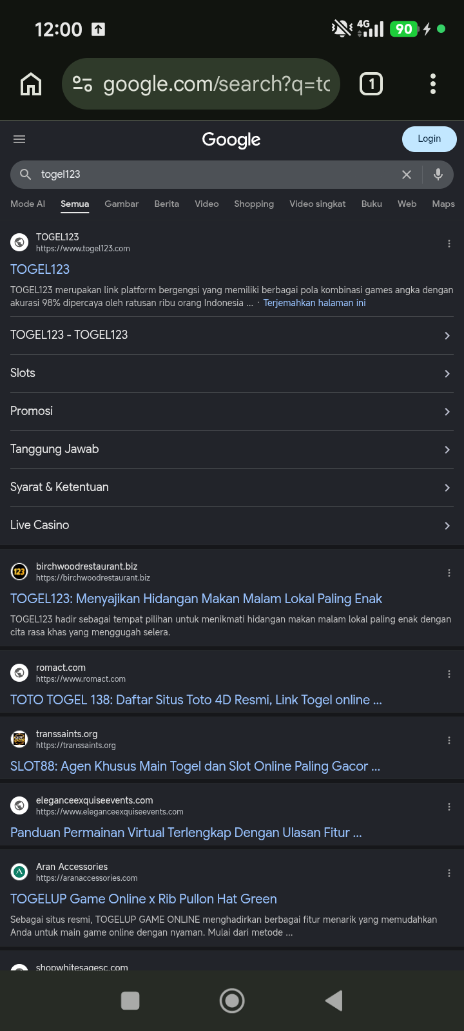This screenshot has width=464, height=1031.
Task: Open the Google hamburger menu
Action: (19, 139)
